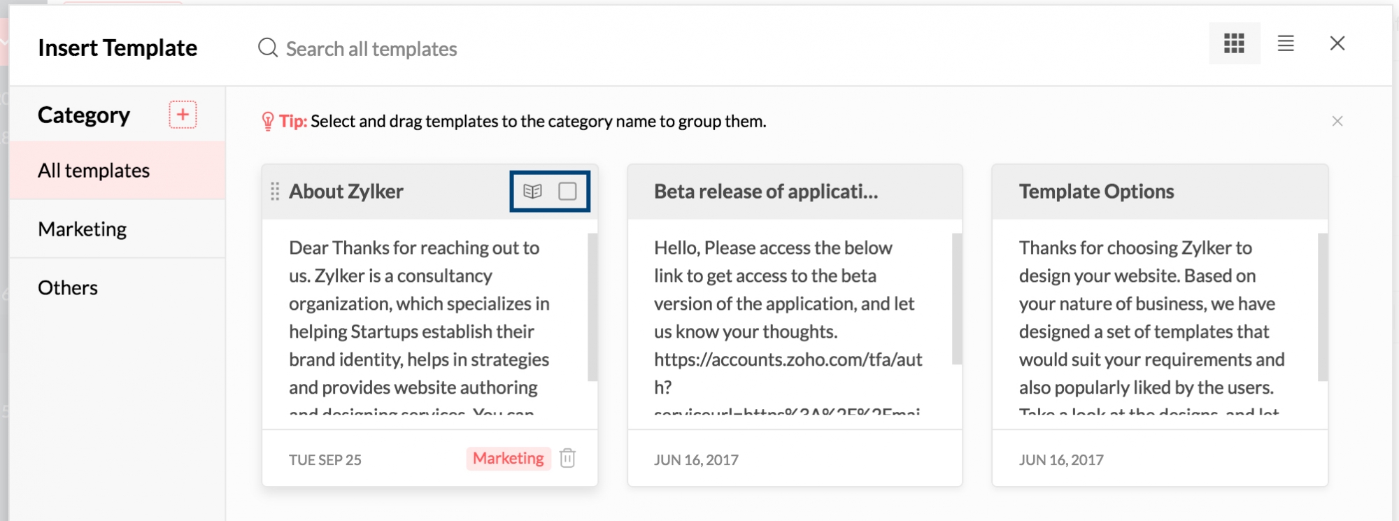Delete the About Zylker template
The image size is (1399, 521).
pyautogui.click(x=567, y=458)
